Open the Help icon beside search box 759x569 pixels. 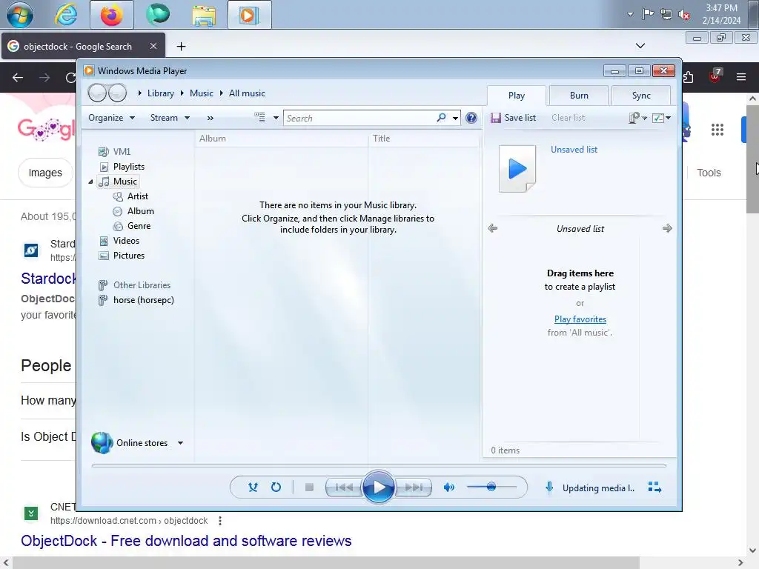click(x=471, y=118)
